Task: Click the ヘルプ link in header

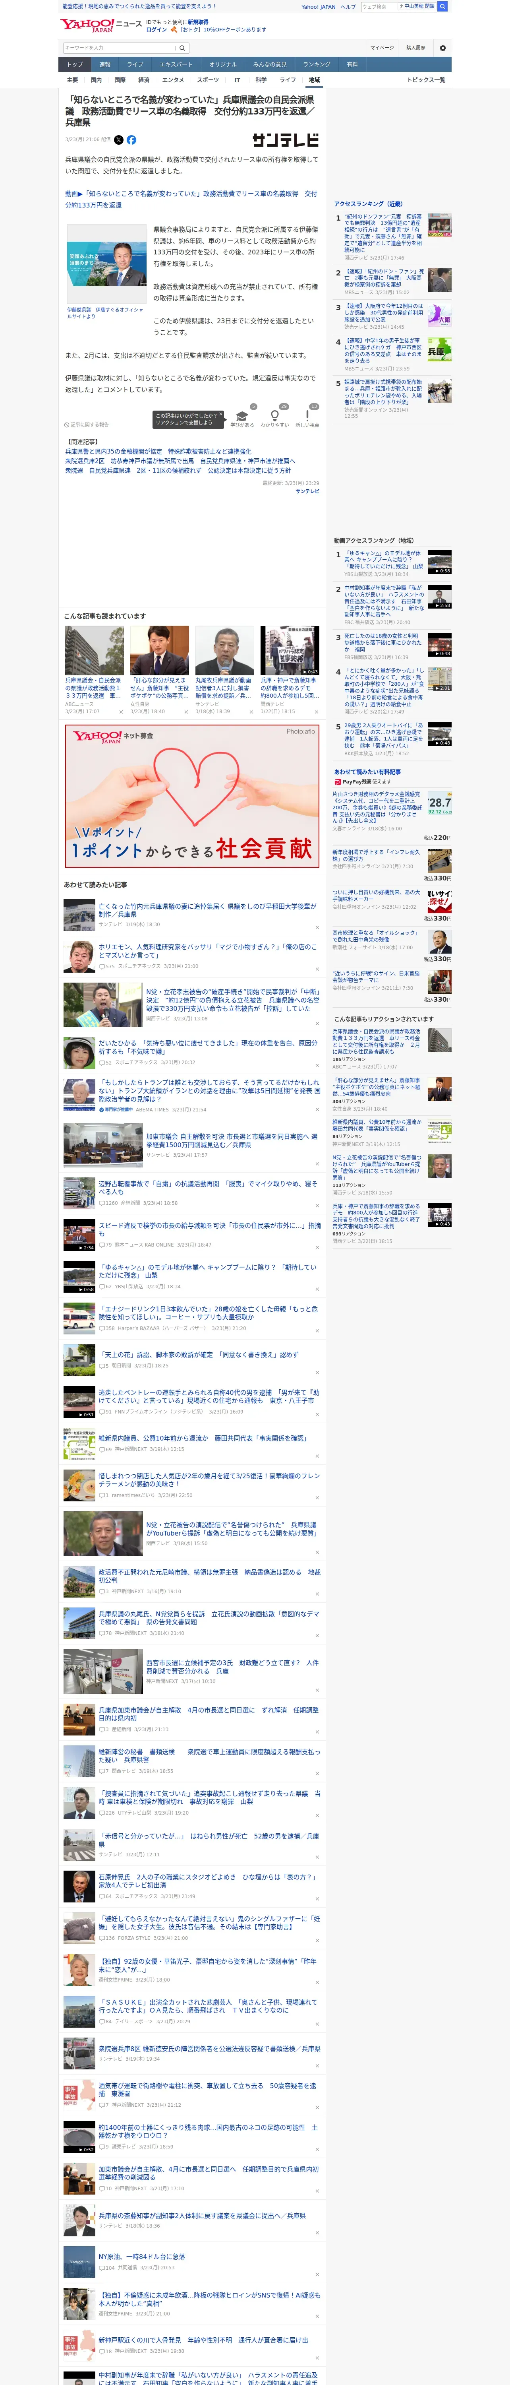Action: coord(347,6)
